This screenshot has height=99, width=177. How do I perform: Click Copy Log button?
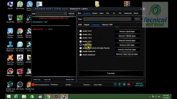coord(47,79)
